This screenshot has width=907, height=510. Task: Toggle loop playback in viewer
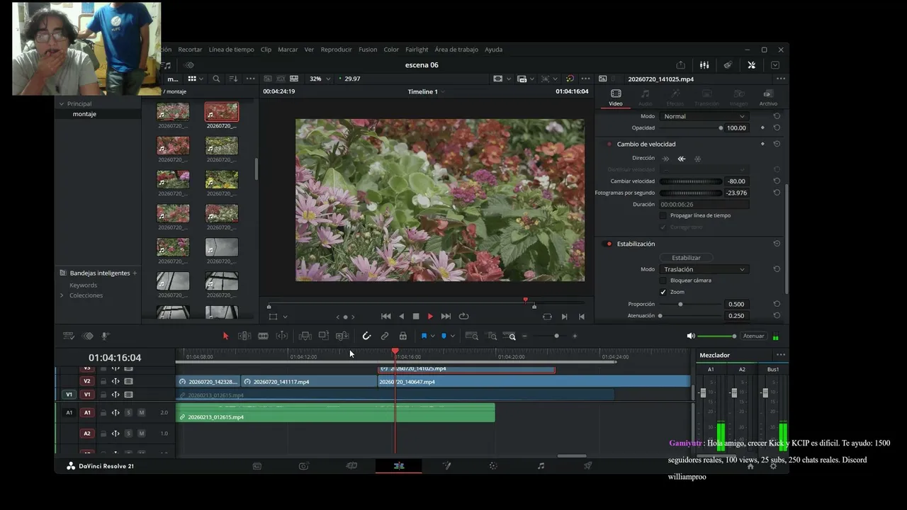click(464, 317)
